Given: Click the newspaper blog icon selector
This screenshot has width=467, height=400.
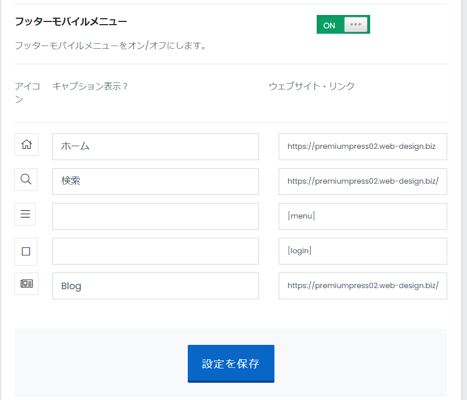Looking at the screenshot, I should coord(27,284).
